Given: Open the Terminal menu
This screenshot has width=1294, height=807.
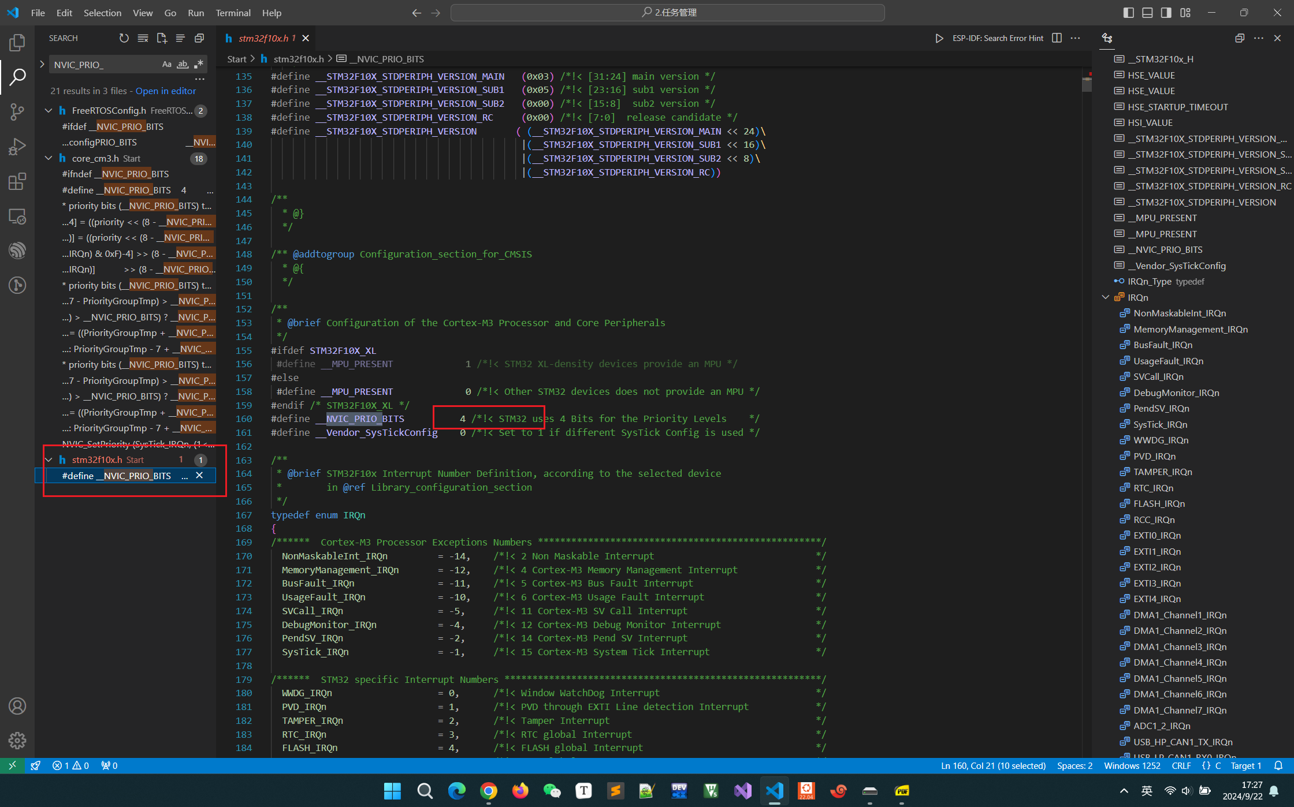Looking at the screenshot, I should [233, 13].
